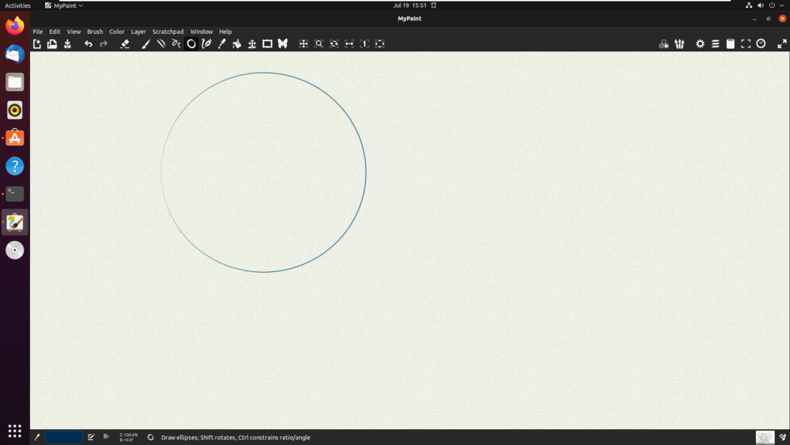Open Activities overview
Screen dimensions: 790x445
coord(17,6)
